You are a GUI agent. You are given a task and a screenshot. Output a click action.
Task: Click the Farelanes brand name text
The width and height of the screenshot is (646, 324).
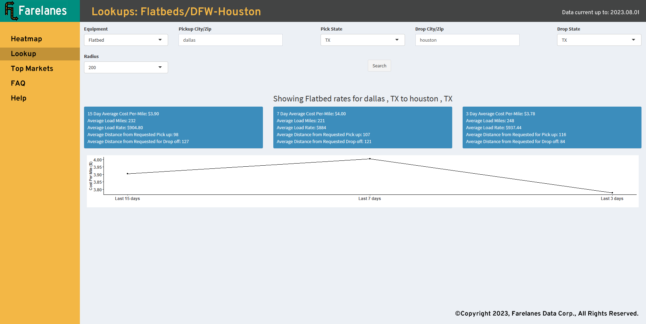(43, 11)
